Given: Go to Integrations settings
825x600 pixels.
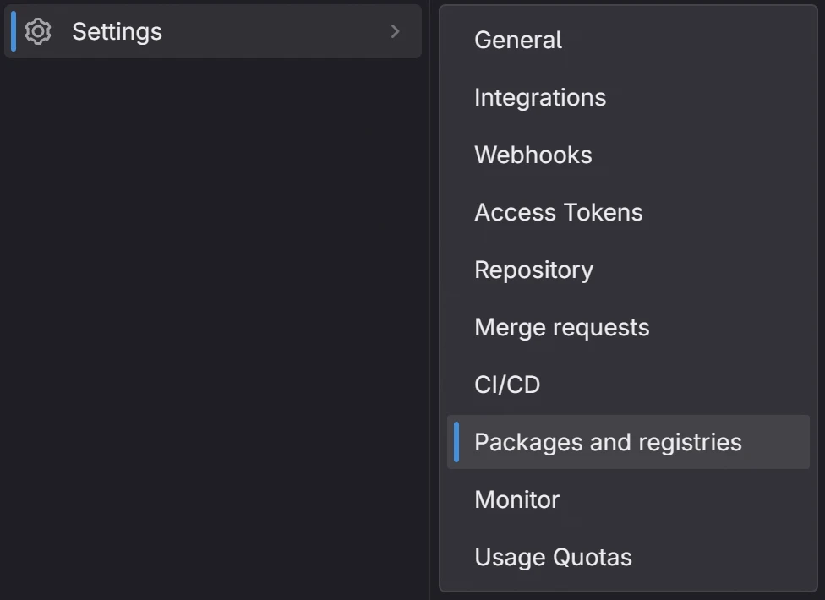Looking at the screenshot, I should coord(539,97).
